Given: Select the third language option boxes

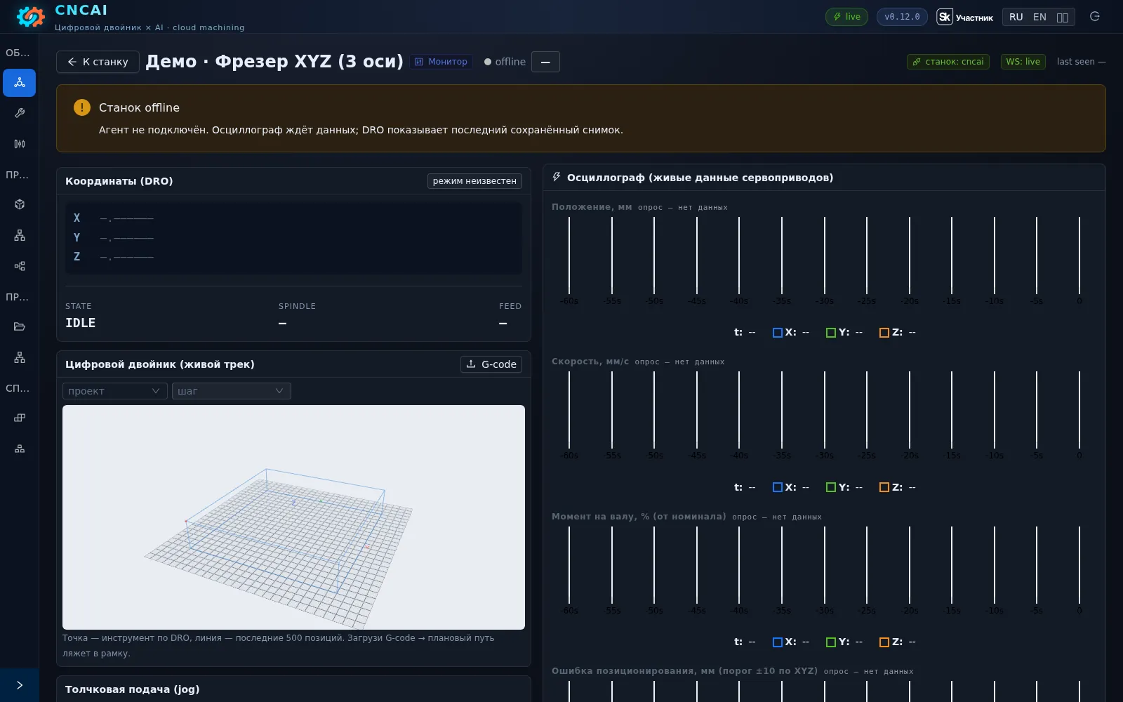Looking at the screenshot, I should 1063,18.
